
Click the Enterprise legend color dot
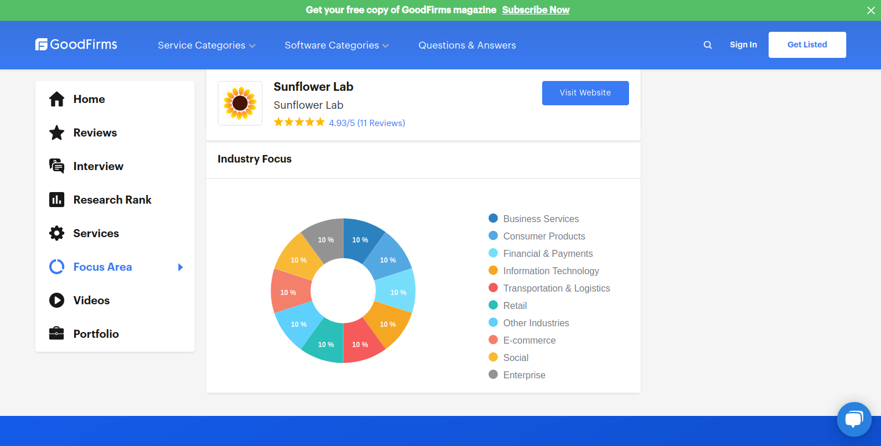coord(493,374)
